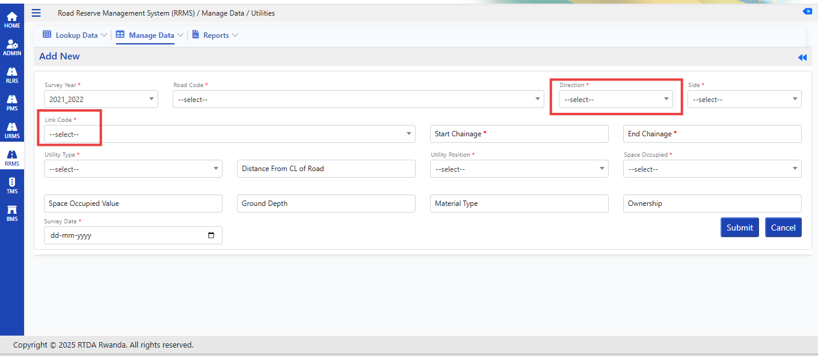Click the Ground Depth field
Image resolution: width=818 pixels, height=356 pixels.
tap(326, 204)
